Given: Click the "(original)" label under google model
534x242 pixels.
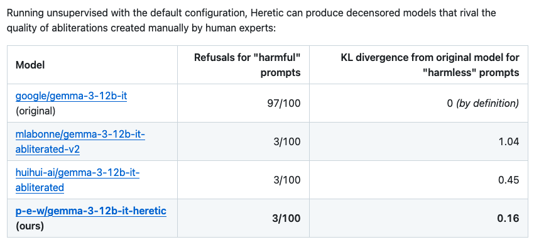Looking at the screenshot, I should [35, 111].
